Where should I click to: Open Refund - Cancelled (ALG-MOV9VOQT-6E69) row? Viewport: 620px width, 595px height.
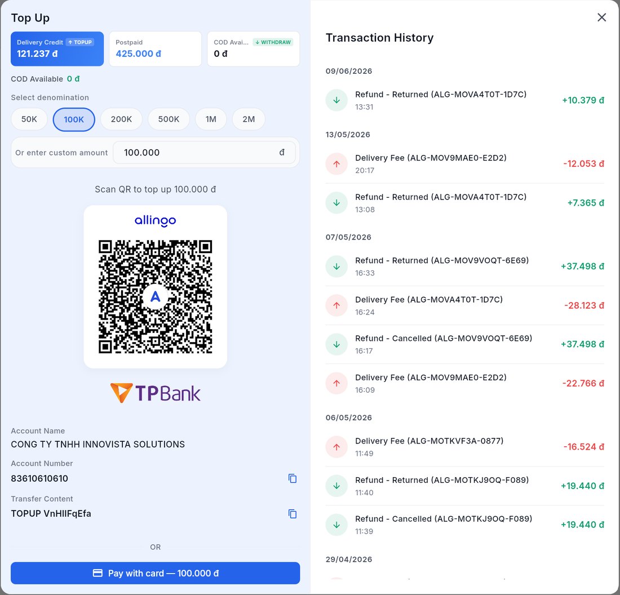(x=464, y=344)
